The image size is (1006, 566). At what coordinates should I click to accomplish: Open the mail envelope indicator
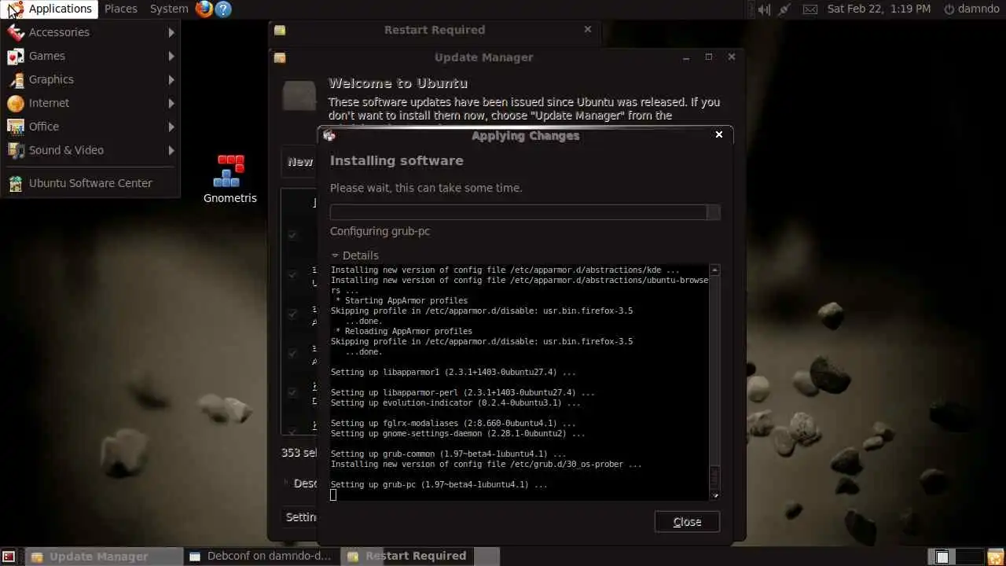[810, 9]
